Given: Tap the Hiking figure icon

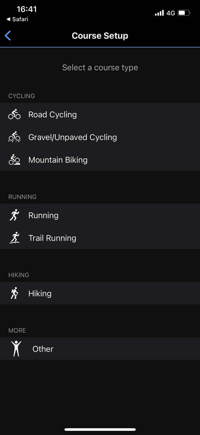Looking at the screenshot, I should 14,293.
